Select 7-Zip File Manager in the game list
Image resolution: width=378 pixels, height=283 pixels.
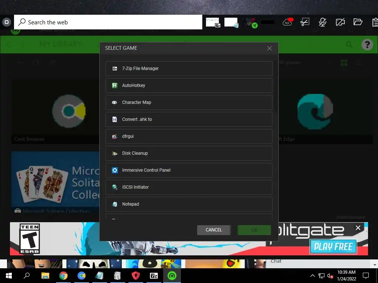tap(189, 69)
